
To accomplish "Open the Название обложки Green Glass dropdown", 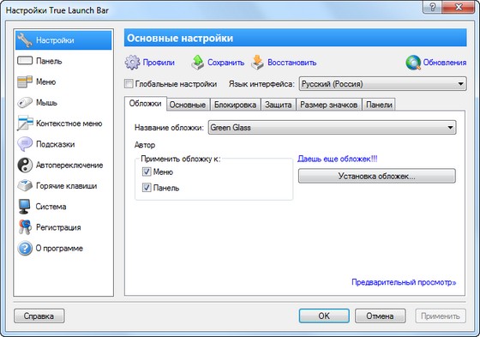I will coord(333,127).
